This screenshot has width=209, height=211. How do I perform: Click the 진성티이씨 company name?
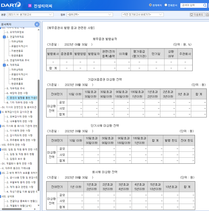pyautogui.click(x=43, y=6)
